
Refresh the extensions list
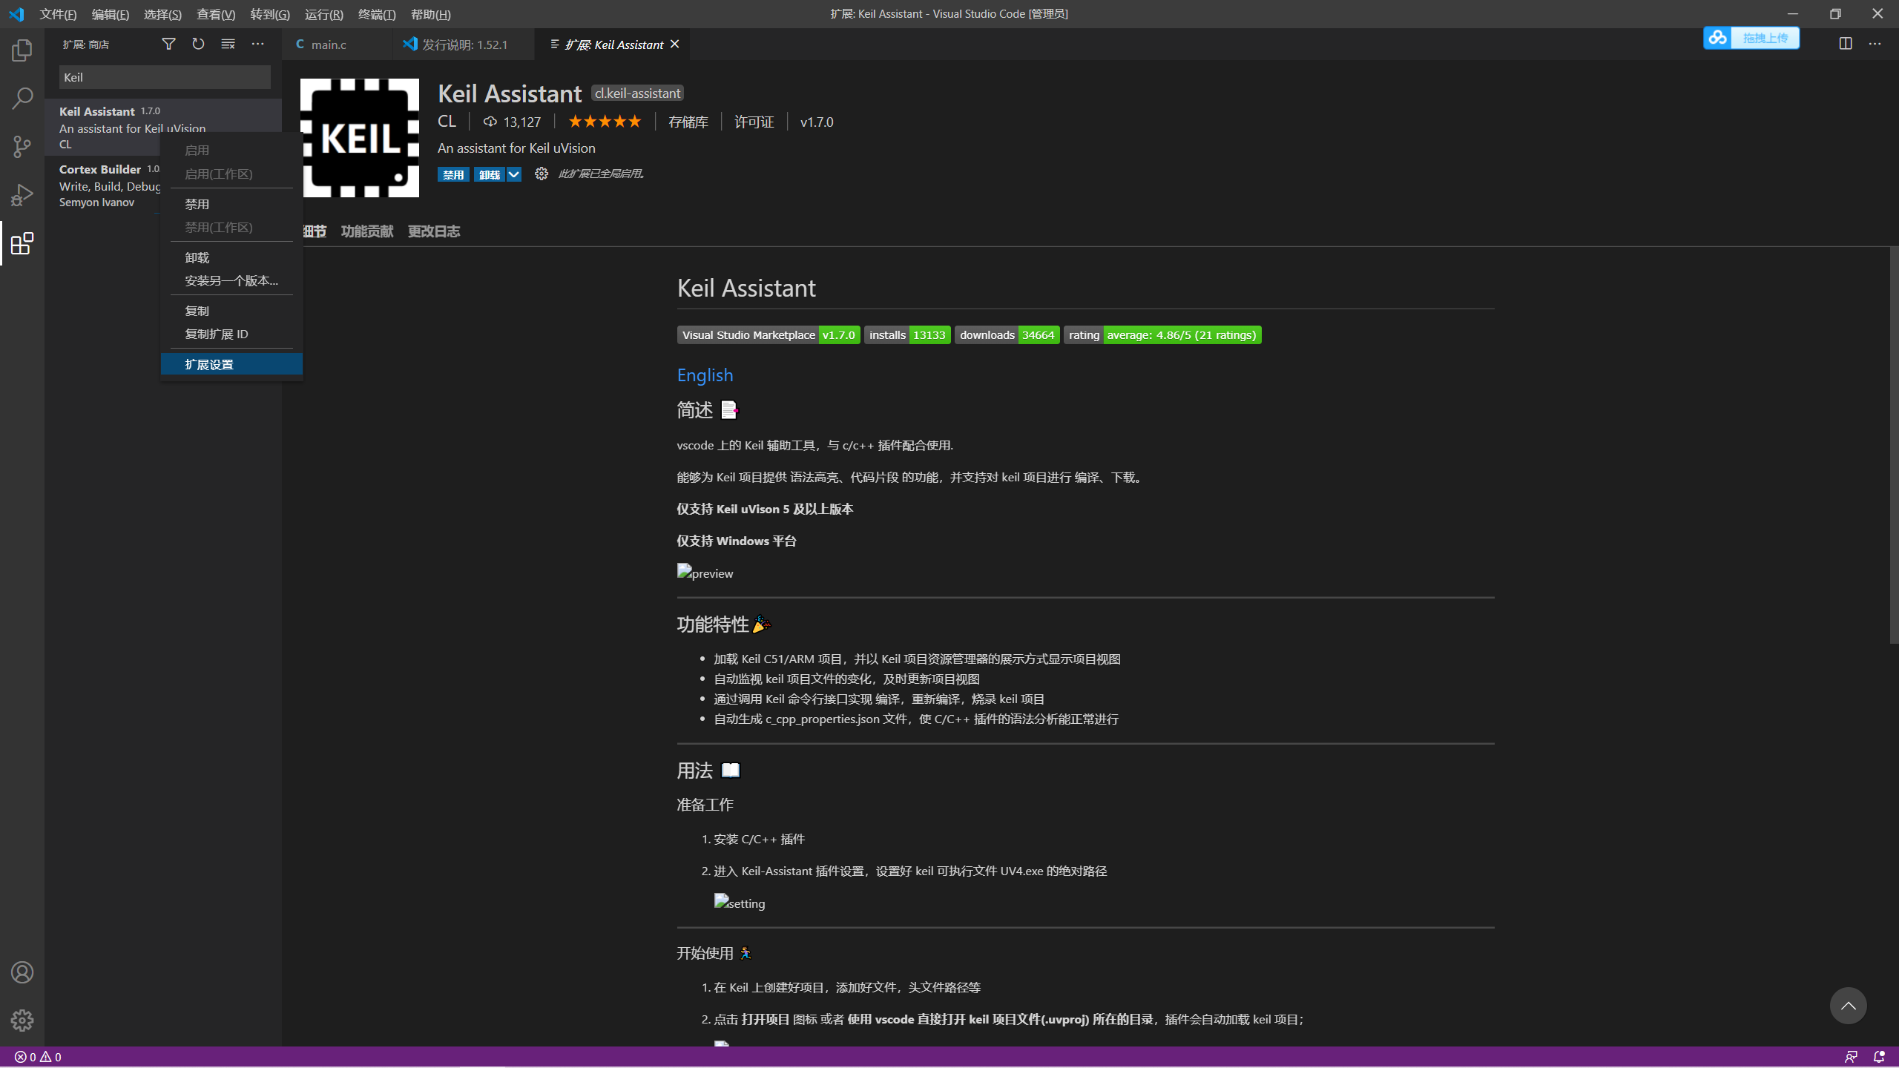click(x=198, y=44)
